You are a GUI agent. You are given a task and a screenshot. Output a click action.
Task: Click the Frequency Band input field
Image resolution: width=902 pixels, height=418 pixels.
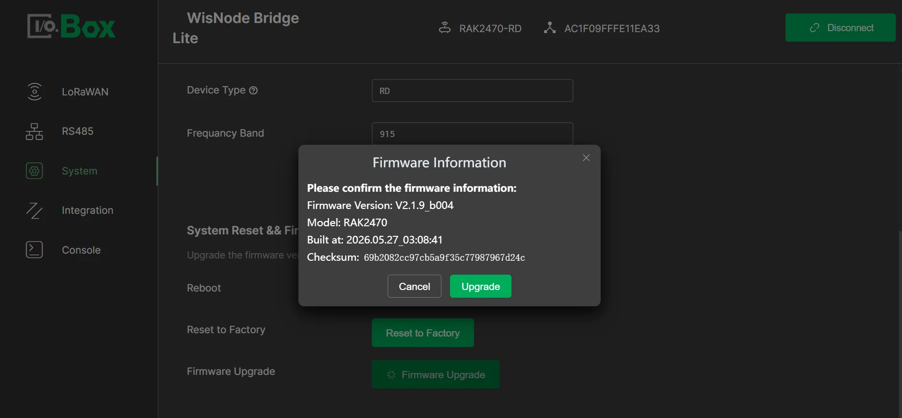[x=473, y=134]
